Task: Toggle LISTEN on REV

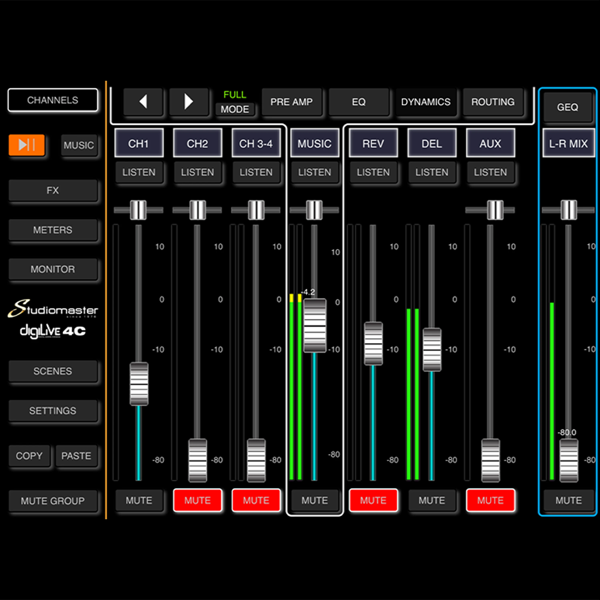Action: 373,173
